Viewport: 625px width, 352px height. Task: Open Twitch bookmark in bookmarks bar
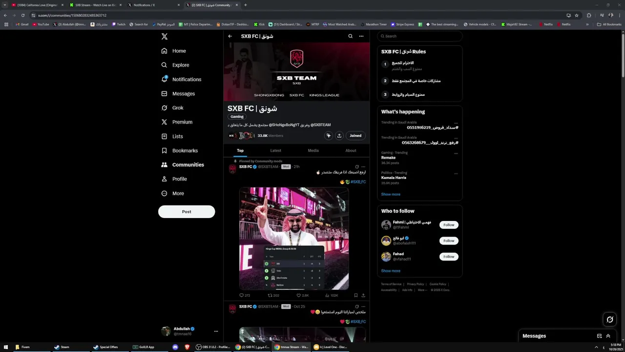(118, 24)
